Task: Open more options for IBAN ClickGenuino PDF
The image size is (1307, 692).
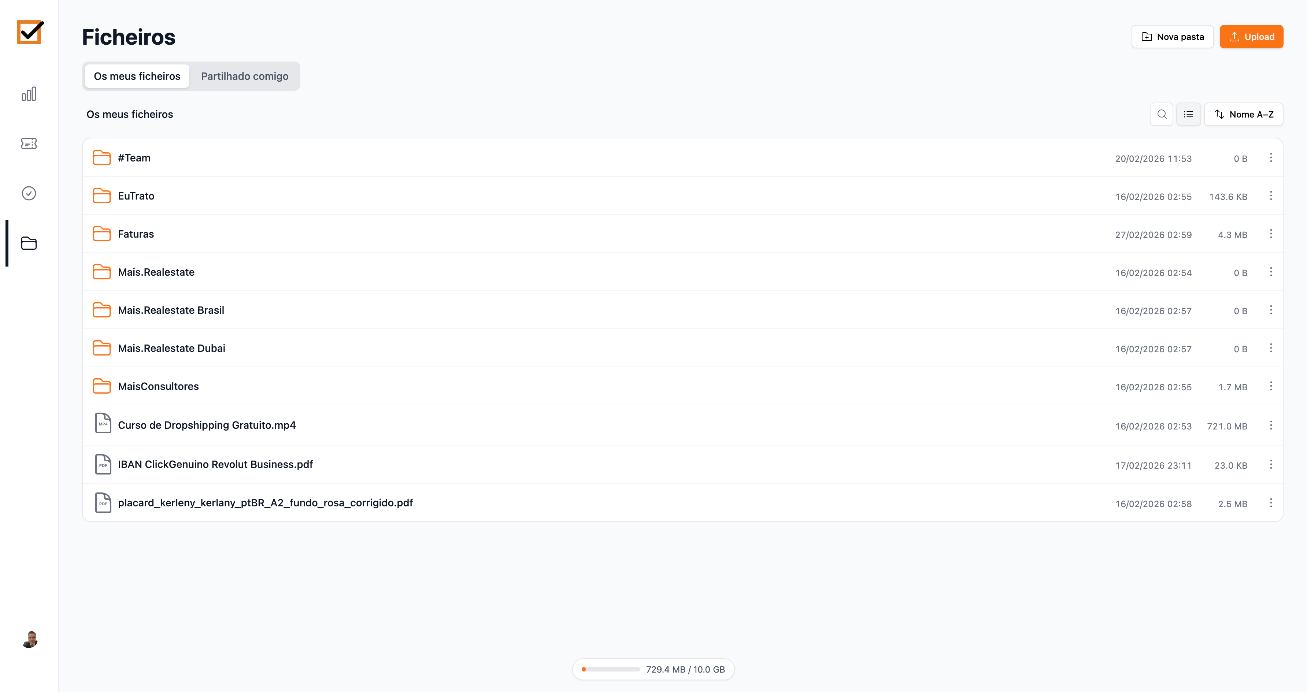Action: pos(1270,464)
